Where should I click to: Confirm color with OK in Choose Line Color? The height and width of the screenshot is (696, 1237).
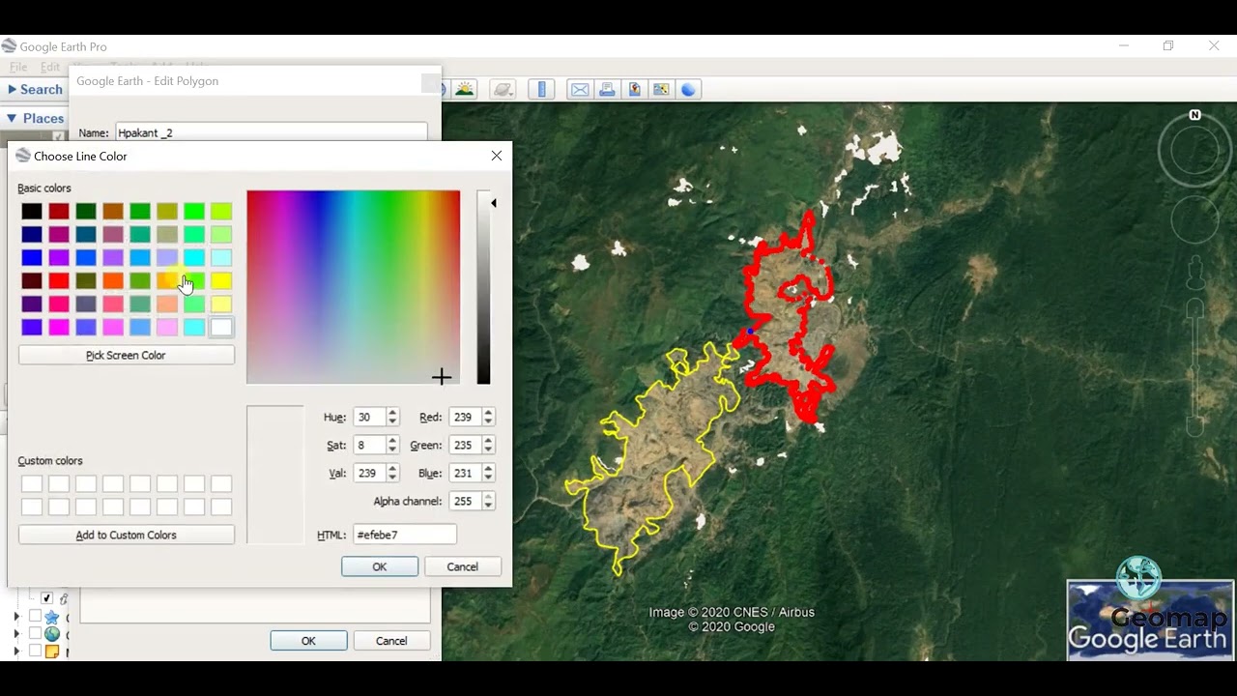click(x=380, y=566)
